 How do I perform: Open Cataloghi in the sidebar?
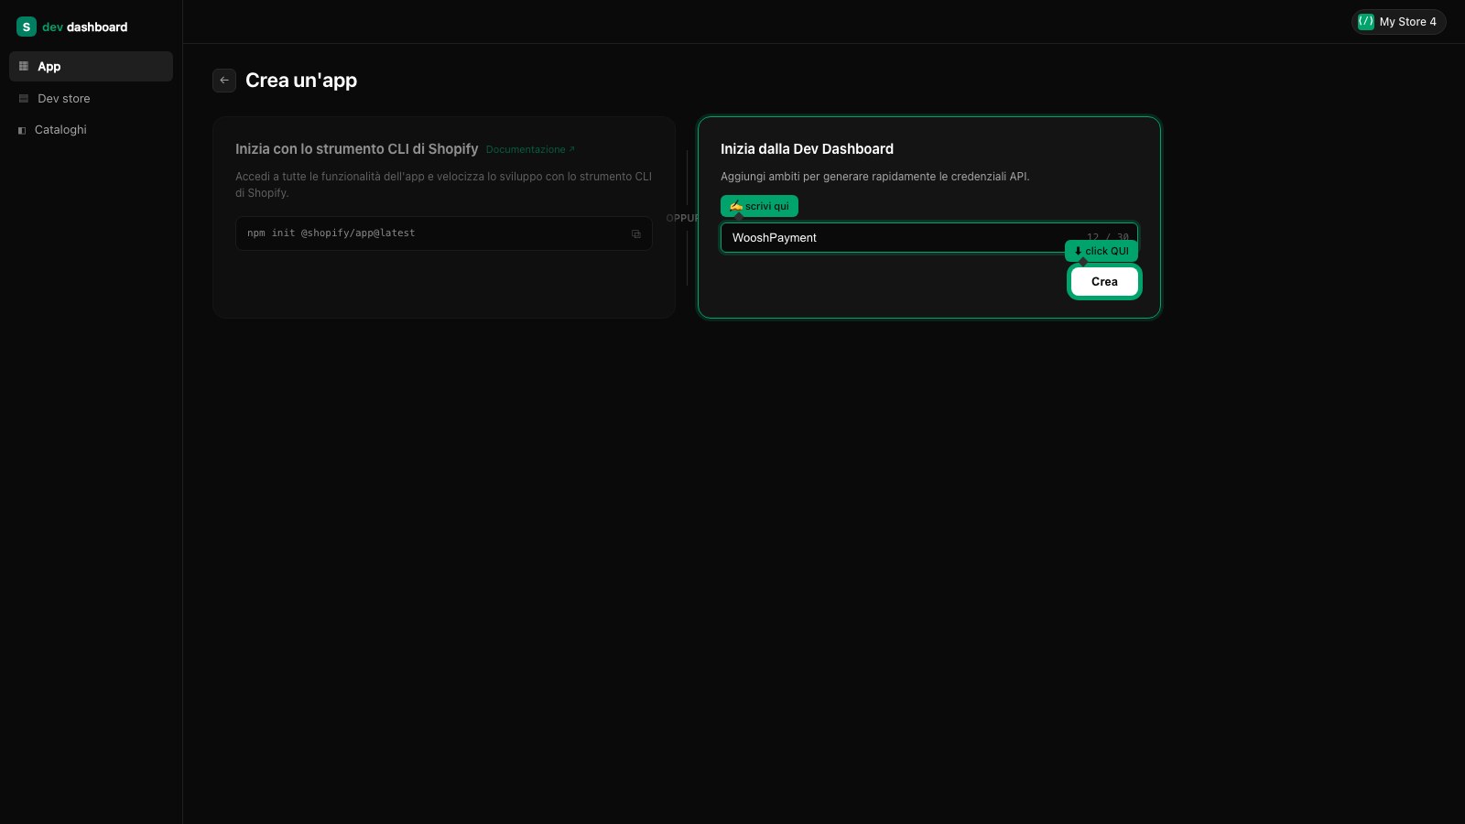click(91, 130)
